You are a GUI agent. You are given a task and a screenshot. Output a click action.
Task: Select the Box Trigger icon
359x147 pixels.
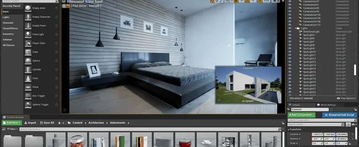[x=28, y=96]
